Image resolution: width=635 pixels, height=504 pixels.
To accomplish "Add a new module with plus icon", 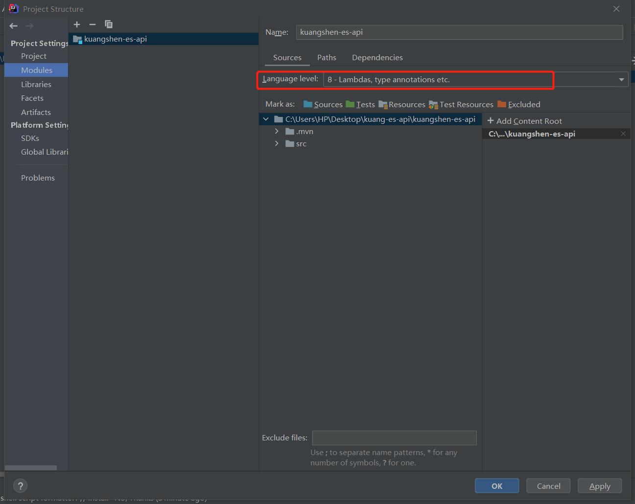I will coord(77,24).
